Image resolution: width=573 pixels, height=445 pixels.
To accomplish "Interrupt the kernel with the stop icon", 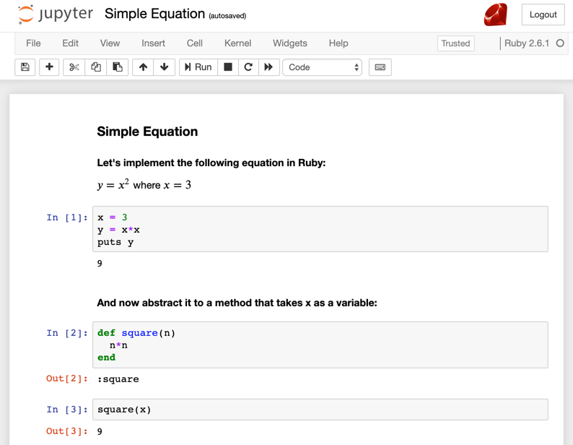I will click(228, 67).
